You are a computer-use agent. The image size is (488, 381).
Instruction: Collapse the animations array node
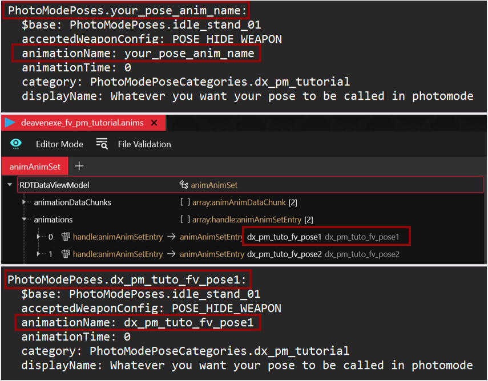(25, 220)
